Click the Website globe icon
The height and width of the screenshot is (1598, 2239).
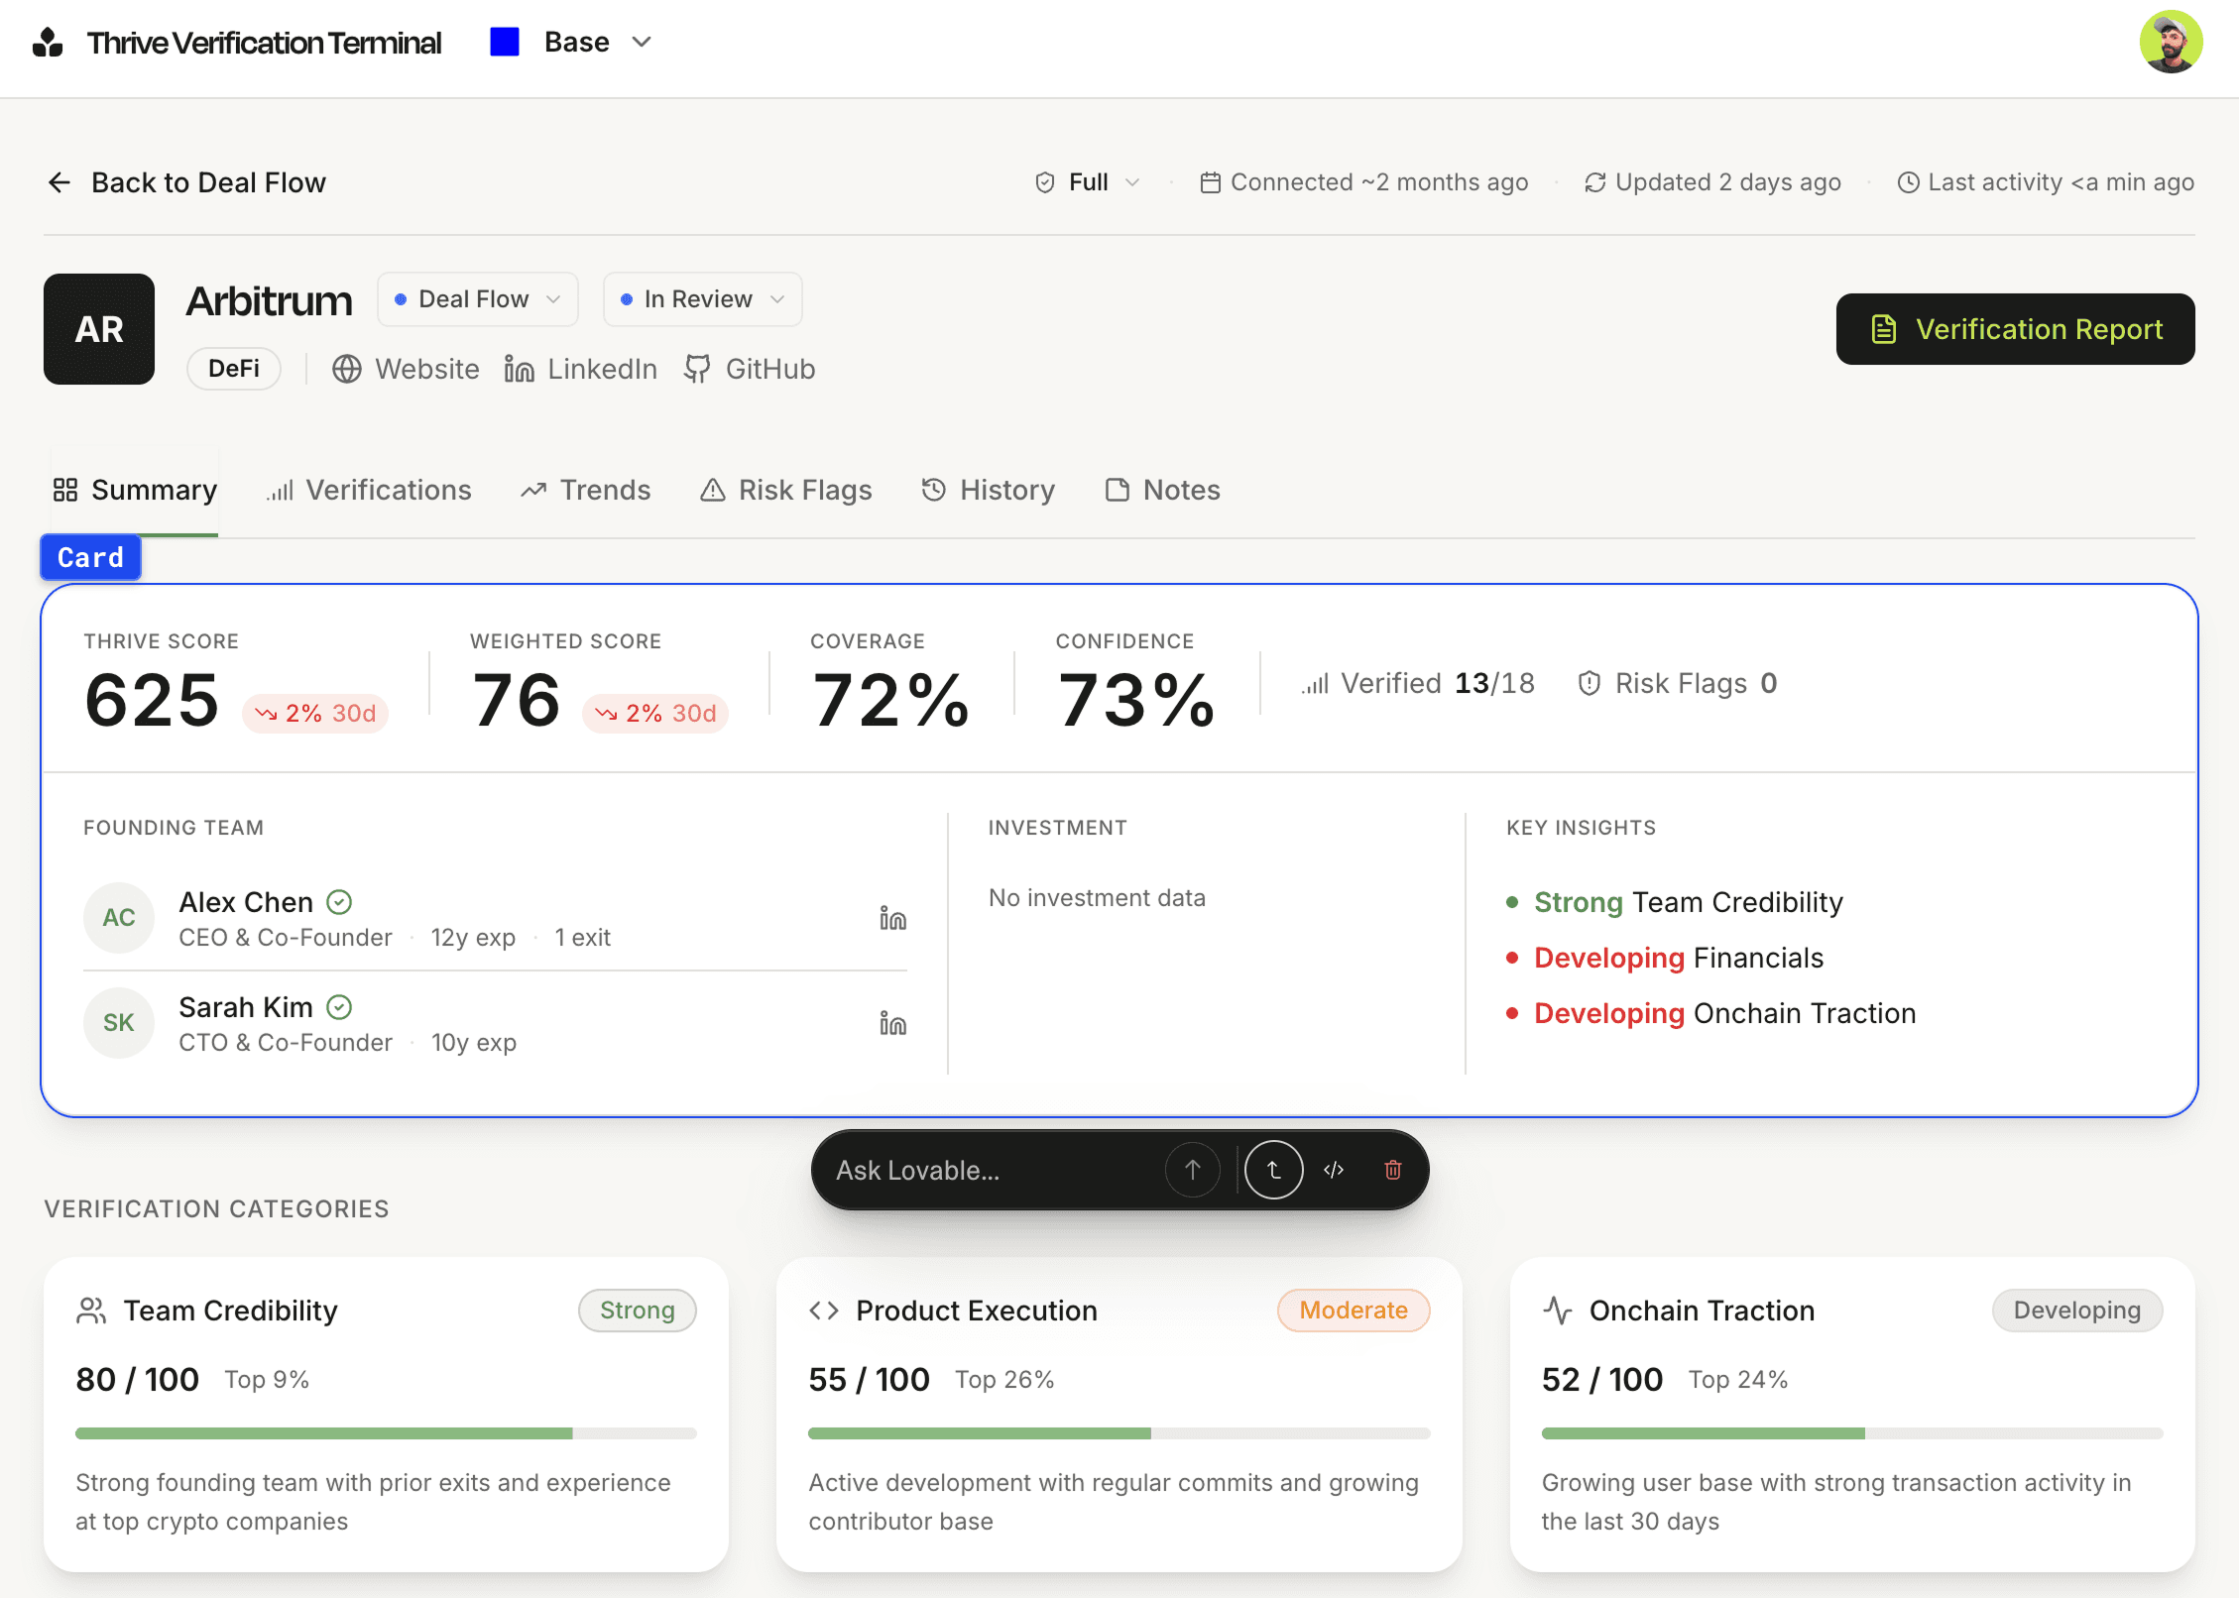coord(347,369)
